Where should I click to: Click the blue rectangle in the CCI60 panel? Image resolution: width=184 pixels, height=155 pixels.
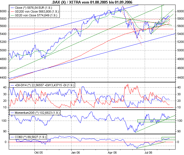click(x=33, y=141)
